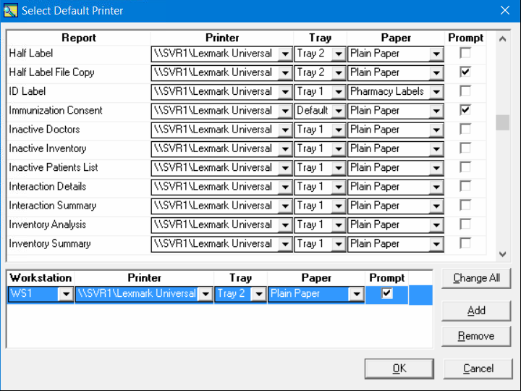This screenshot has width=521, height=391.
Task: Open the Tray dropdown for Interaction Details
Action: [x=339, y=188]
